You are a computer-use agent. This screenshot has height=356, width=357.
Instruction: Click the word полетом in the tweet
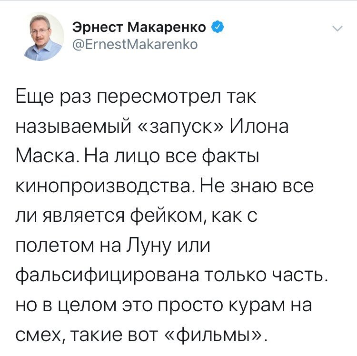tap(55, 247)
